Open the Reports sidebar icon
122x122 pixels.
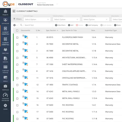(5, 60)
